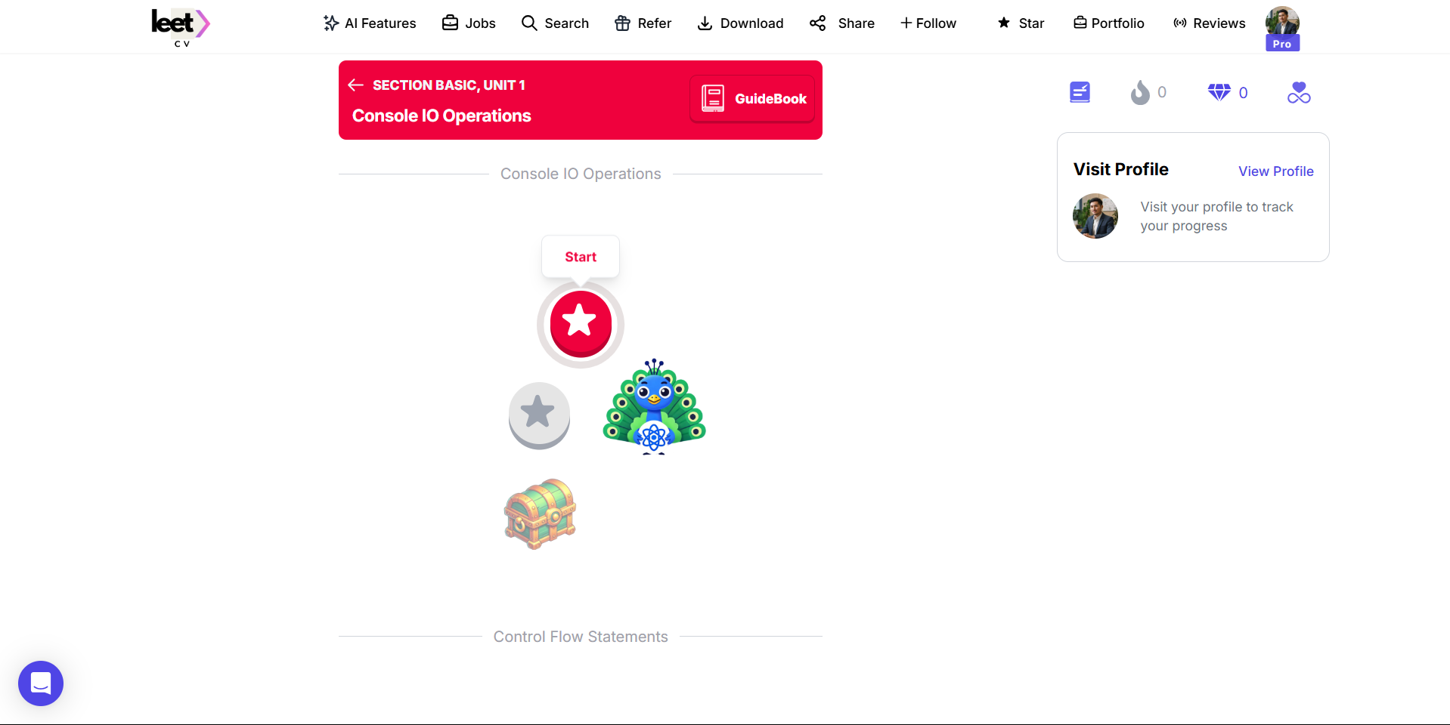Open the treasure chest reward

[x=541, y=514]
